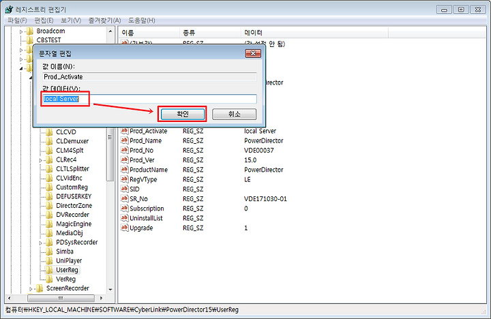Image resolution: width=491 pixels, height=319 pixels.
Task: Open the 파일(F) menu
Action: [x=17, y=20]
